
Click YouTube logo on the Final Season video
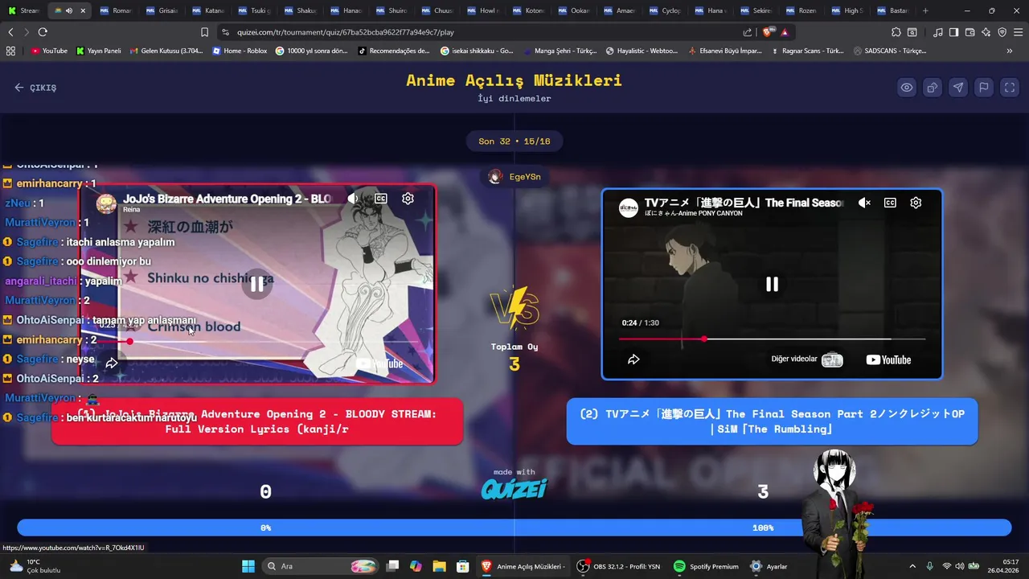pyautogui.click(x=888, y=359)
